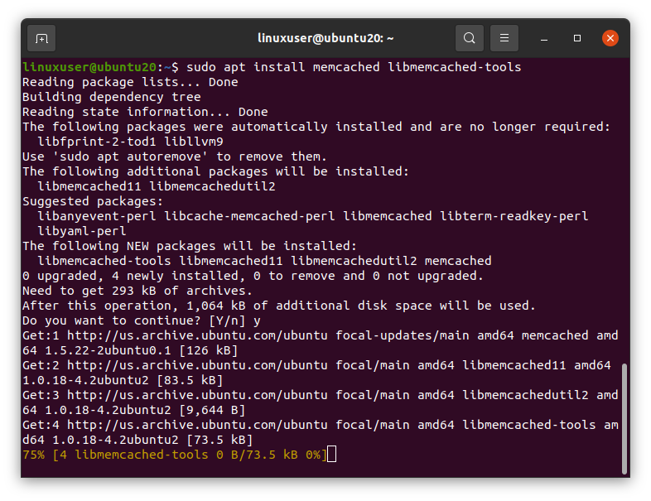Click the terminal vertical scrollbar thumb
Viewport: 651px width, 501px height.
click(x=624, y=418)
